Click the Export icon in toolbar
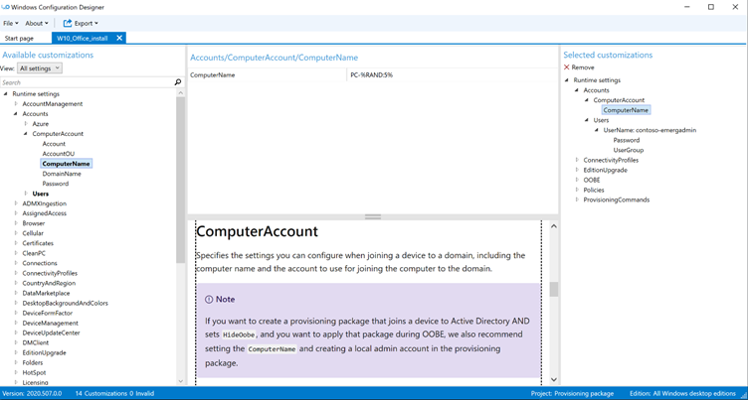 point(68,23)
